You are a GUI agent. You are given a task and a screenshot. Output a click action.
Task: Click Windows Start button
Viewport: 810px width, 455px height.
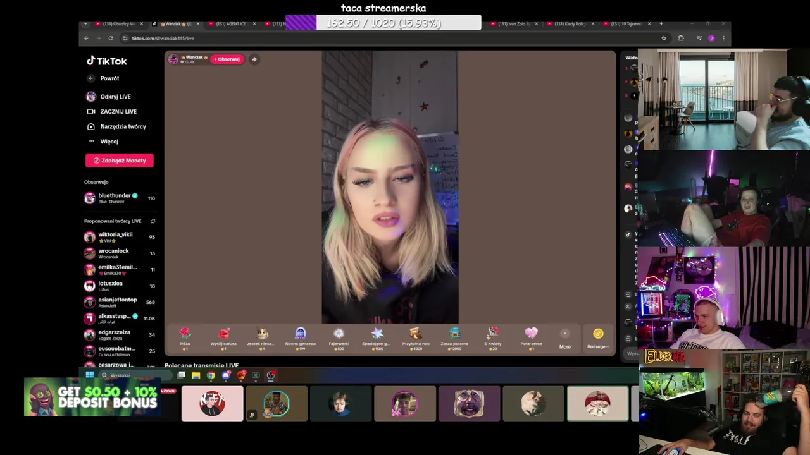89,375
